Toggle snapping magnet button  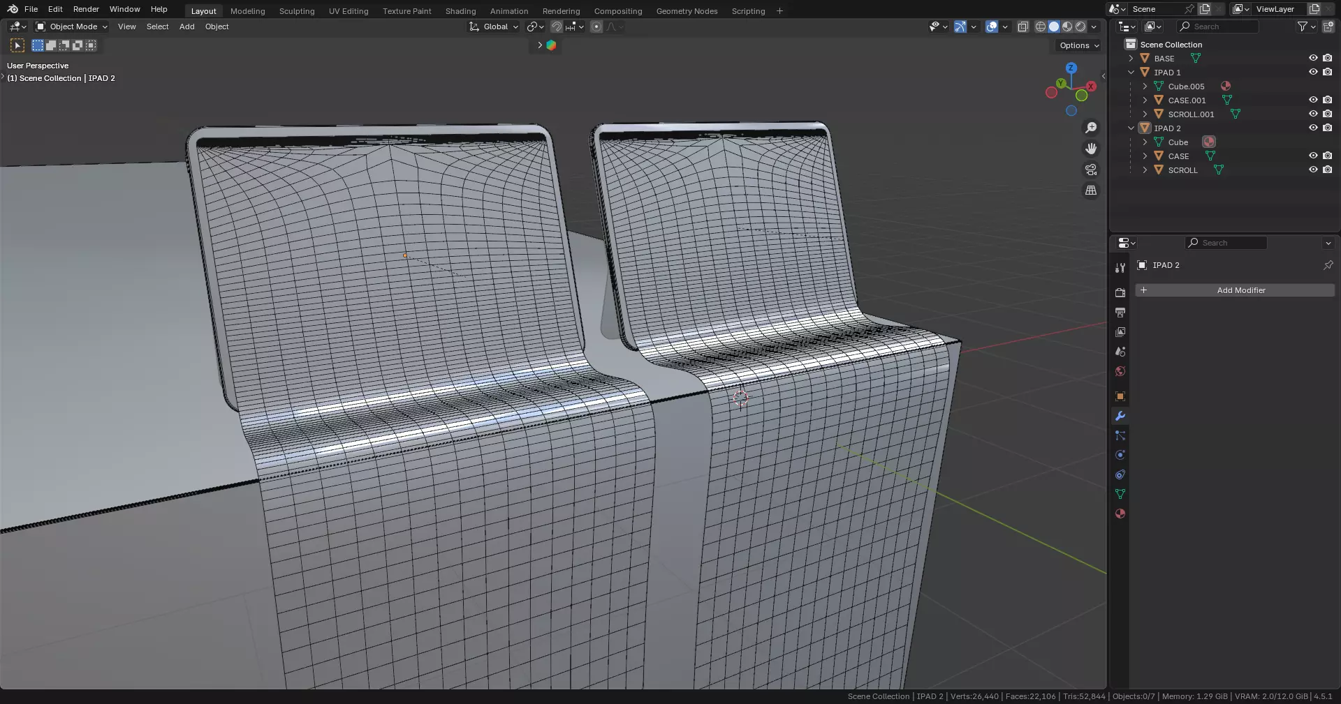point(556,27)
